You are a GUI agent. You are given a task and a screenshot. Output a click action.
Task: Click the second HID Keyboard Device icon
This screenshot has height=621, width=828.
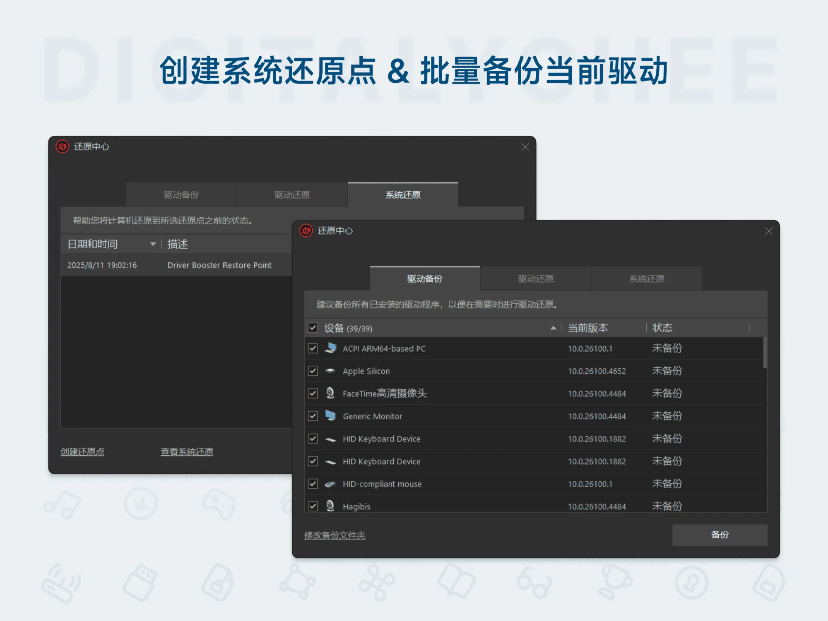[330, 461]
